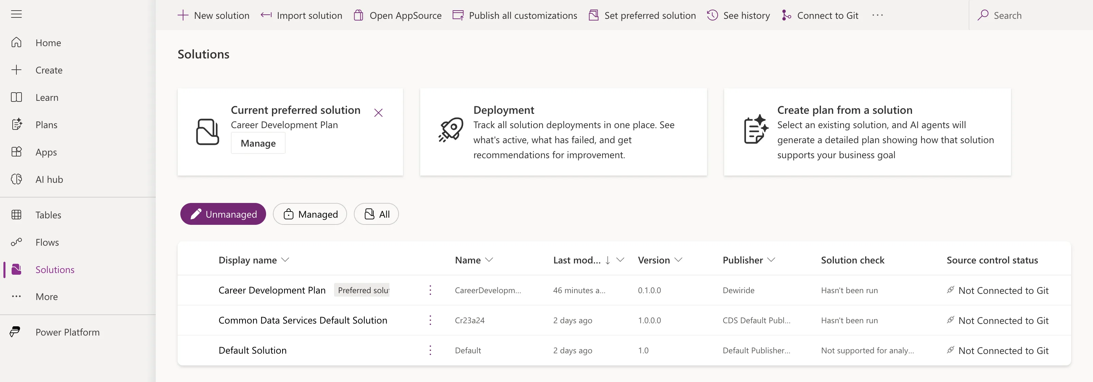This screenshot has width=1093, height=382.
Task: Click the Manage button
Action: (x=258, y=144)
